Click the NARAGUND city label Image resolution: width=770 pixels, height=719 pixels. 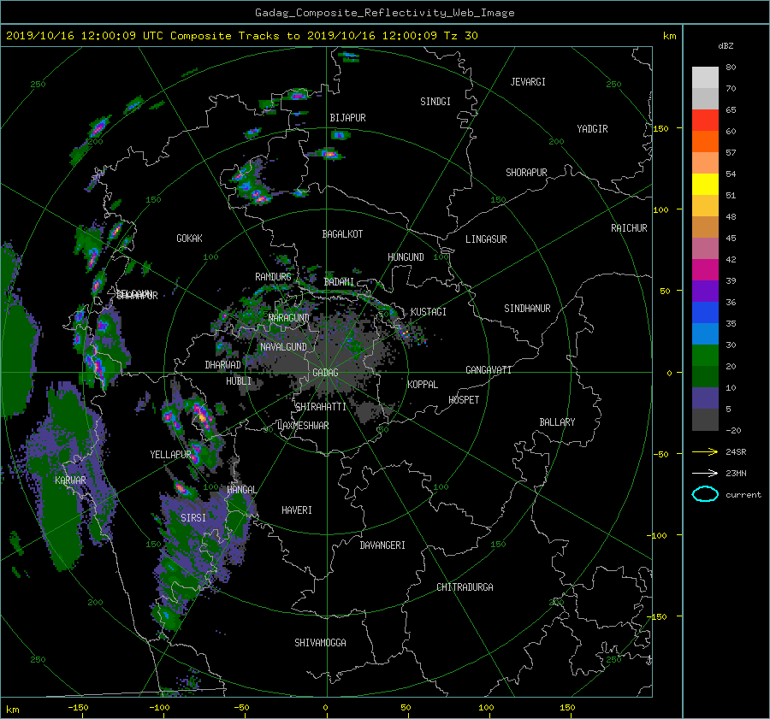[288, 318]
